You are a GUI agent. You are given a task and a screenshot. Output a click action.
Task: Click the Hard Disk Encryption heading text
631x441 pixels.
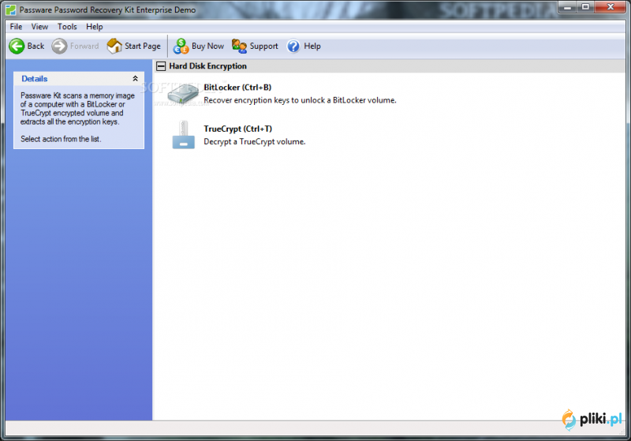(207, 66)
